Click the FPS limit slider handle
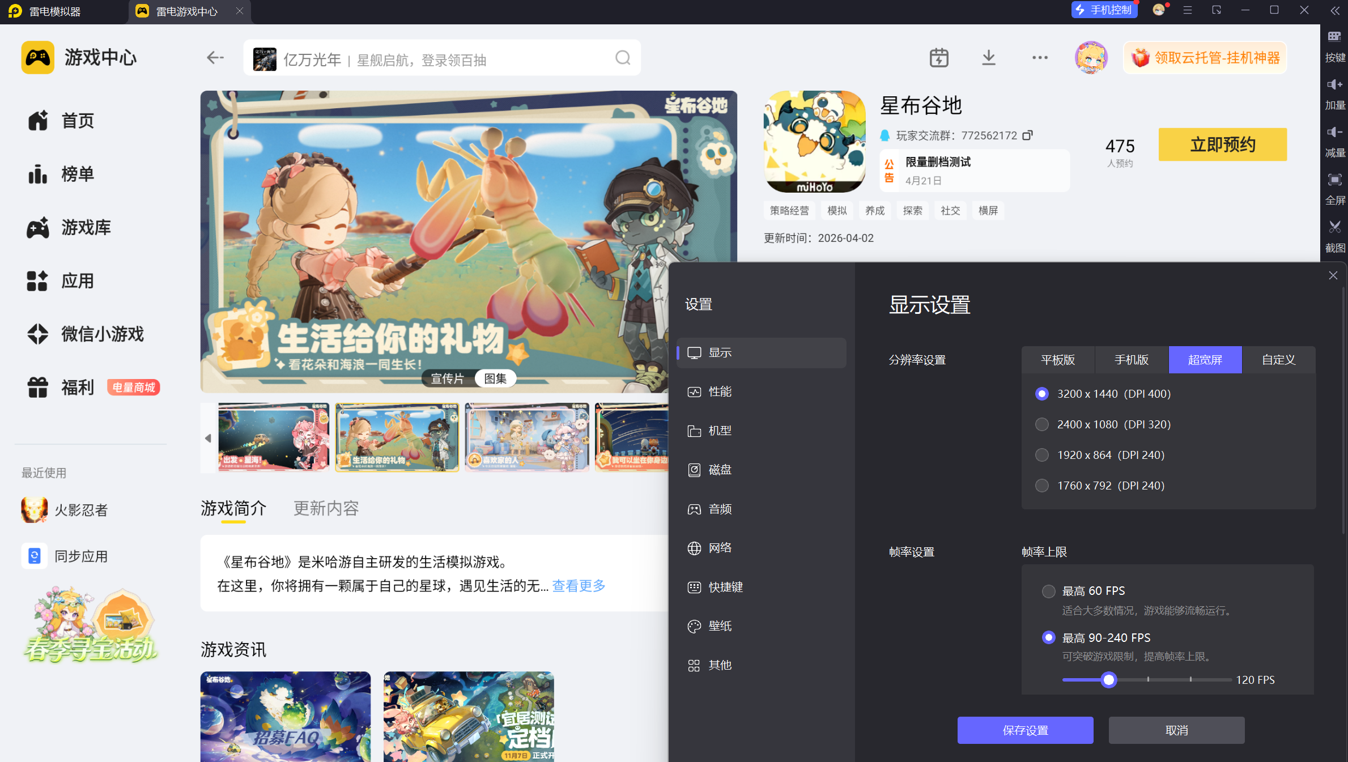This screenshot has height=762, width=1348. (1108, 679)
